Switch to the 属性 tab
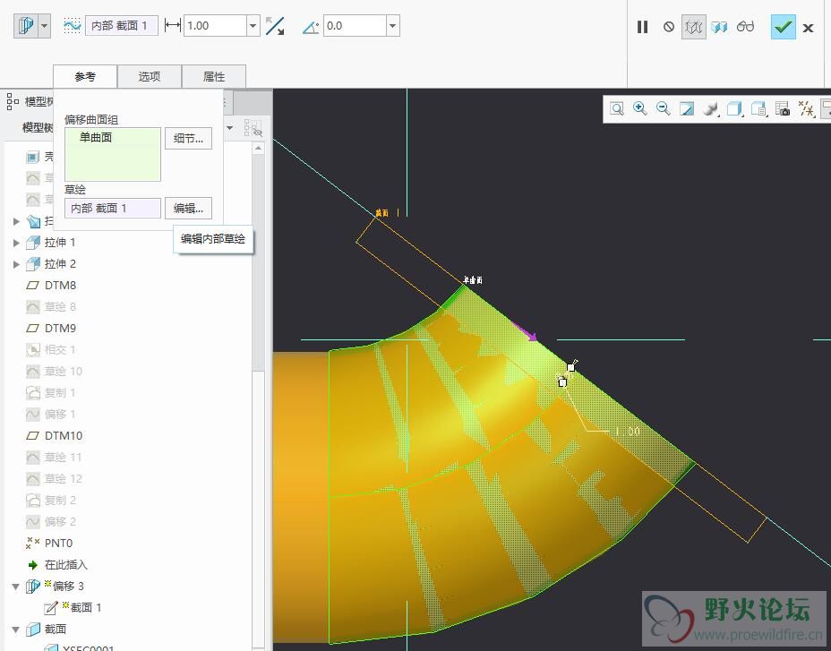The width and height of the screenshot is (831, 651). [x=214, y=76]
